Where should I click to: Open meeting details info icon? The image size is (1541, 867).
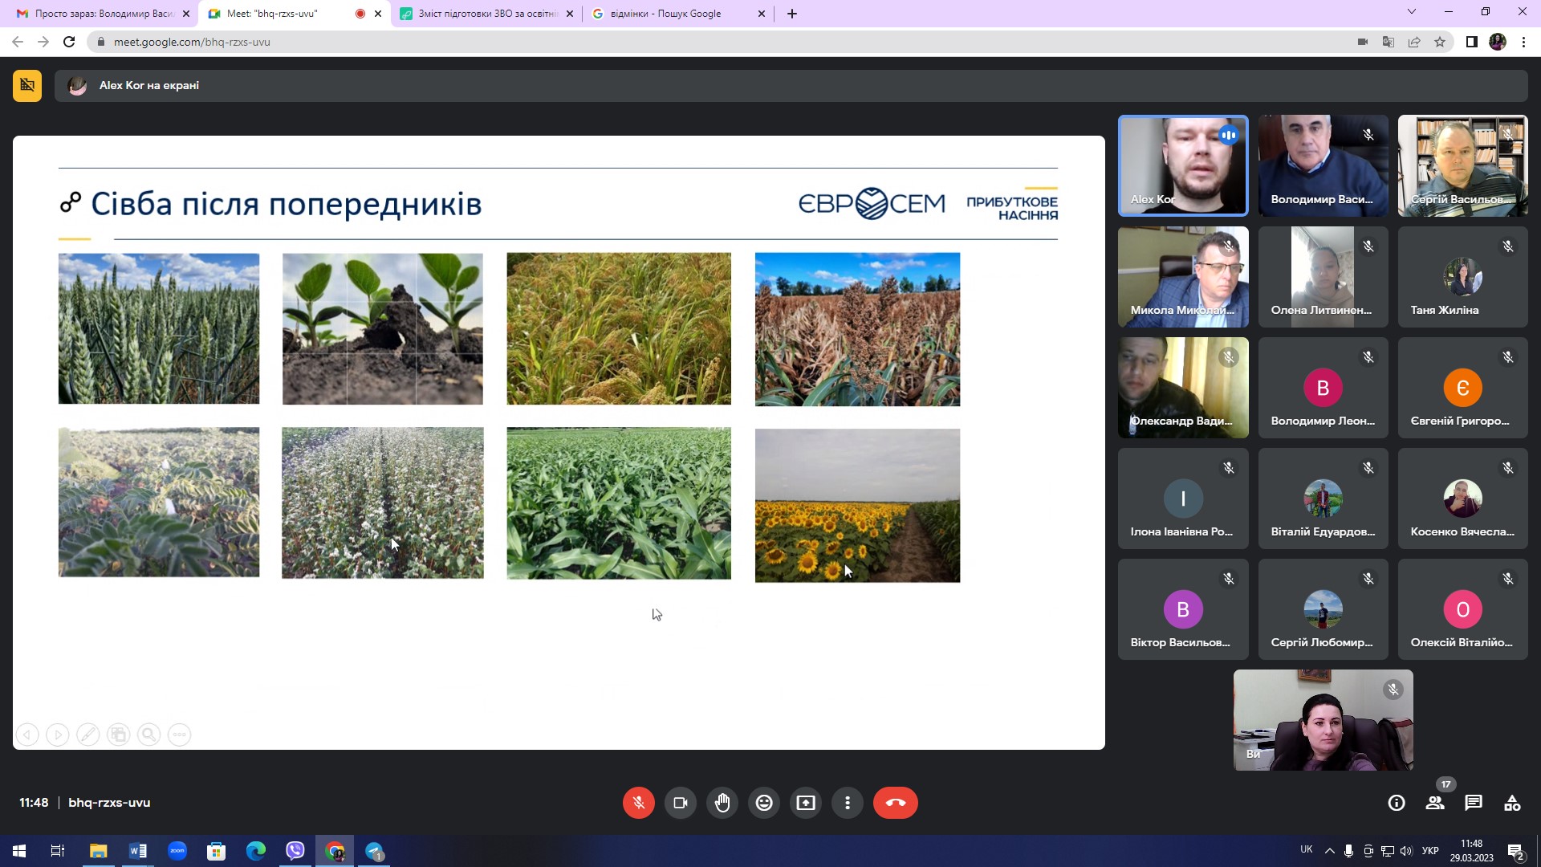coord(1397,803)
